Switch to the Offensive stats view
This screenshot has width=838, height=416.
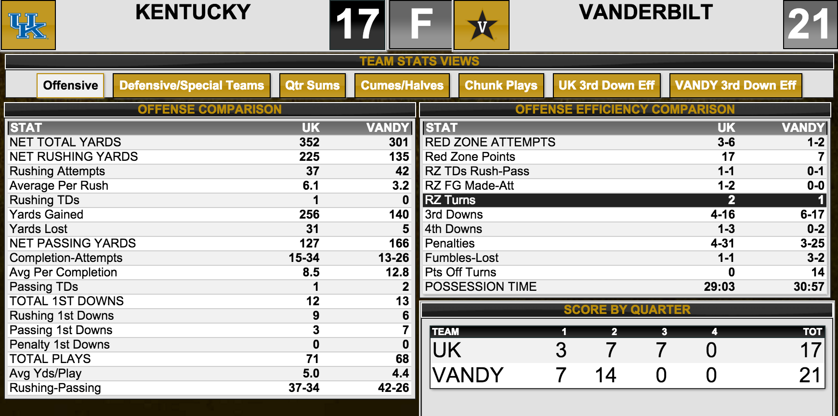click(70, 86)
